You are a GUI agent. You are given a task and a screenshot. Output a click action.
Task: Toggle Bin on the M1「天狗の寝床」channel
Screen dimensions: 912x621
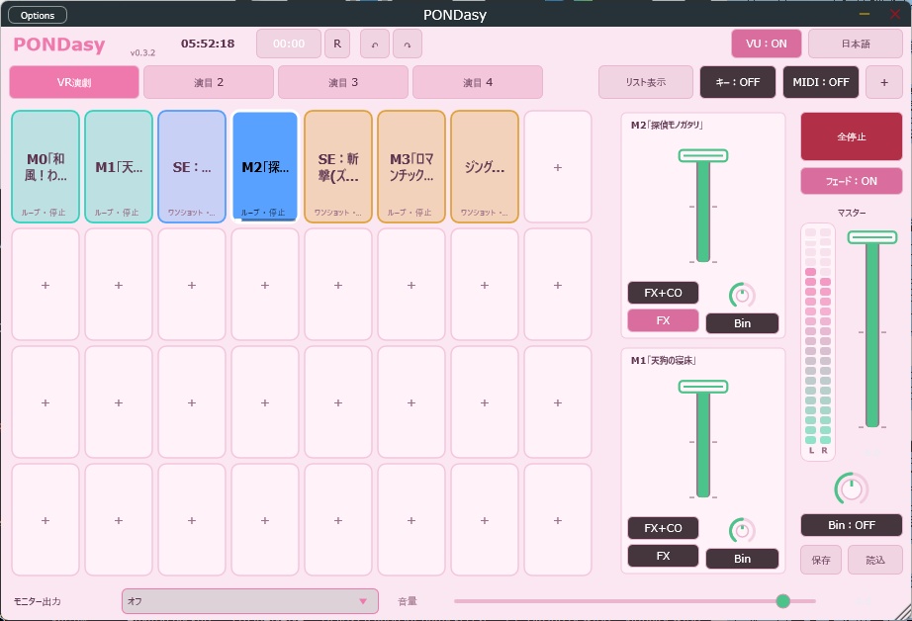pyautogui.click(x=742, y=559)
